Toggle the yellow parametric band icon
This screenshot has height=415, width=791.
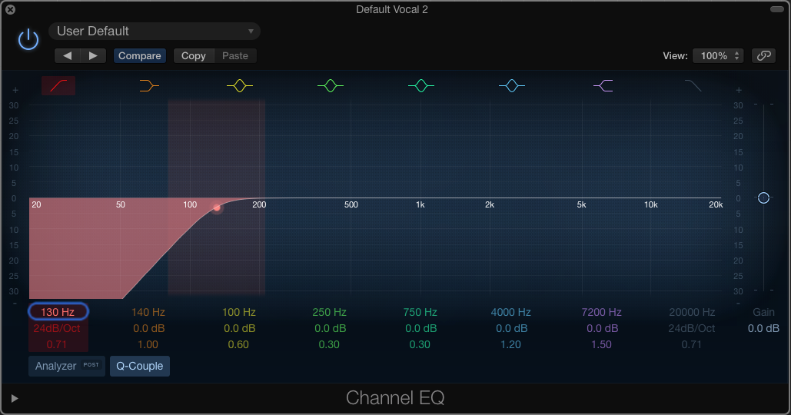[240, 86]
